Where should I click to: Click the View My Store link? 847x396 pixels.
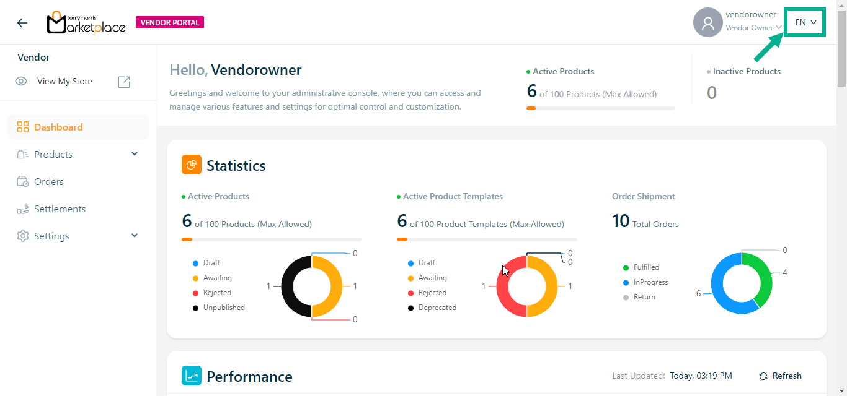(64, 82)
